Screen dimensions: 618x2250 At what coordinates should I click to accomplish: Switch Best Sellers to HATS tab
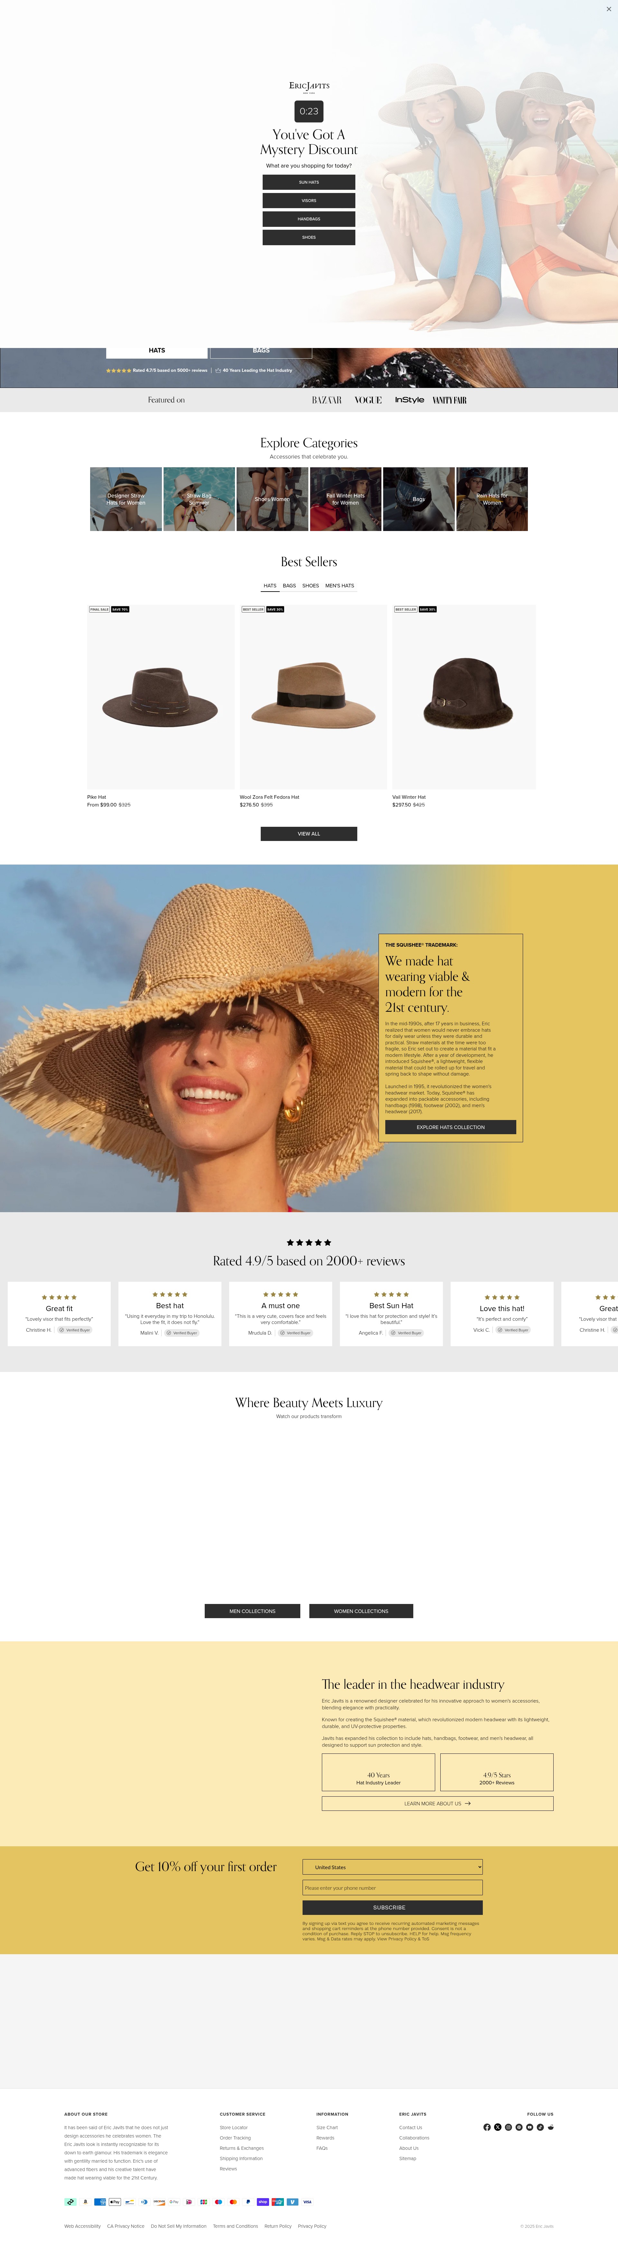270,586
